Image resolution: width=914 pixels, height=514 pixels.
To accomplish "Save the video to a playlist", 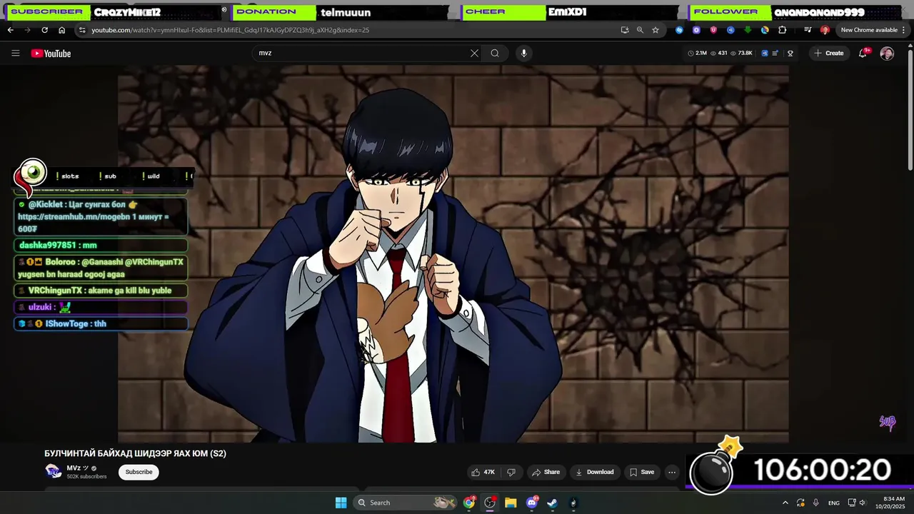I will 642,472.
